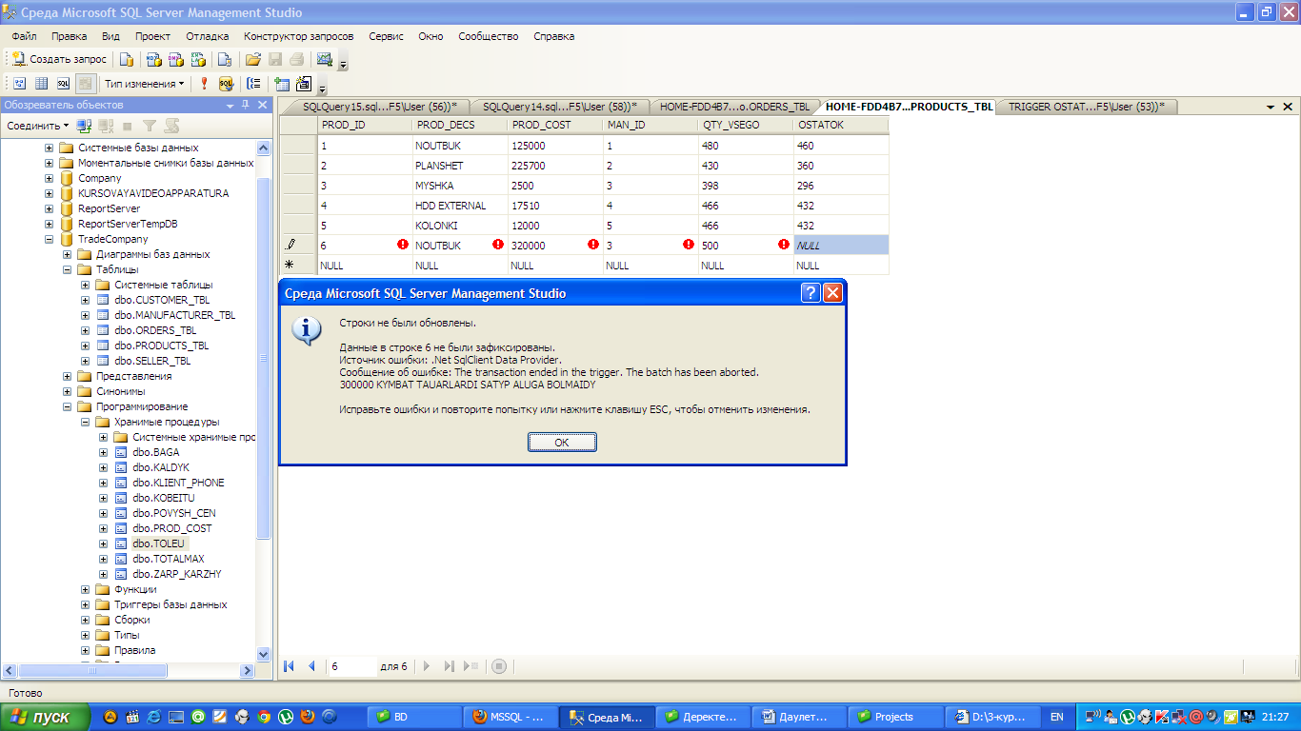Open the Конструктор запросов menu

click(x=298, y=36)
